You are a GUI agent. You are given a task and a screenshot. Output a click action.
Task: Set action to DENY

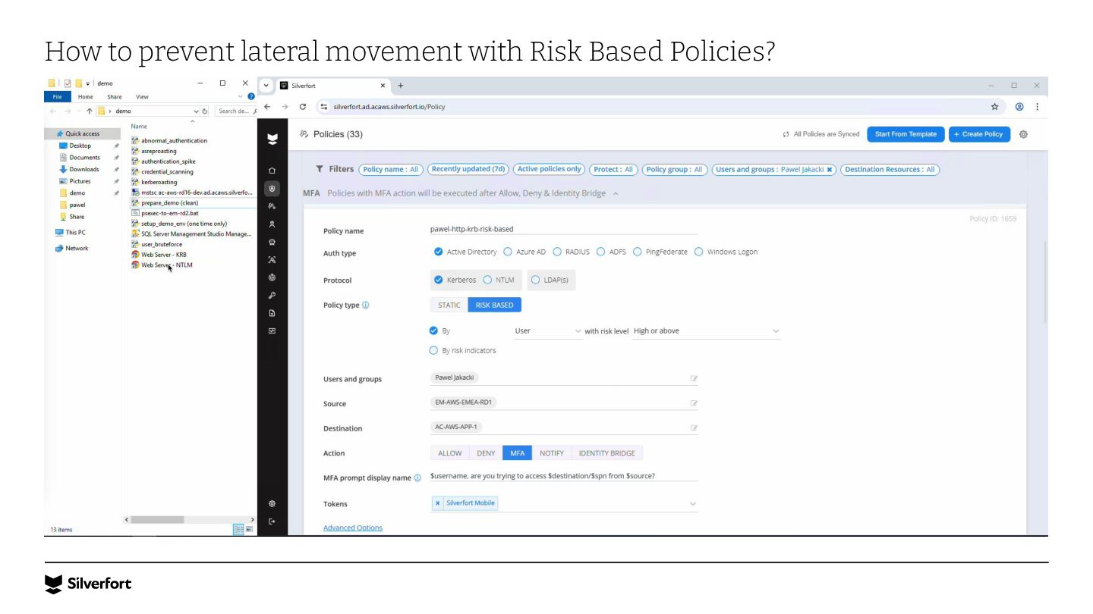(x=486, y=453)
